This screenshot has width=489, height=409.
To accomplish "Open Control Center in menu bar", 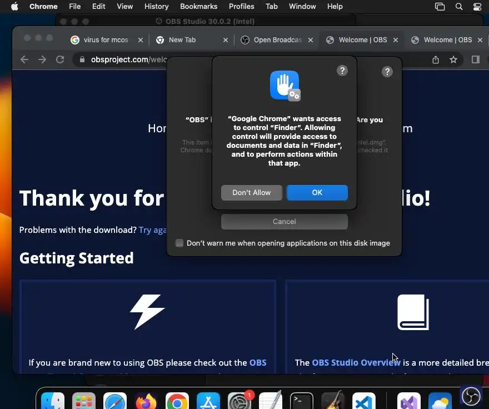I will point(477,7).
